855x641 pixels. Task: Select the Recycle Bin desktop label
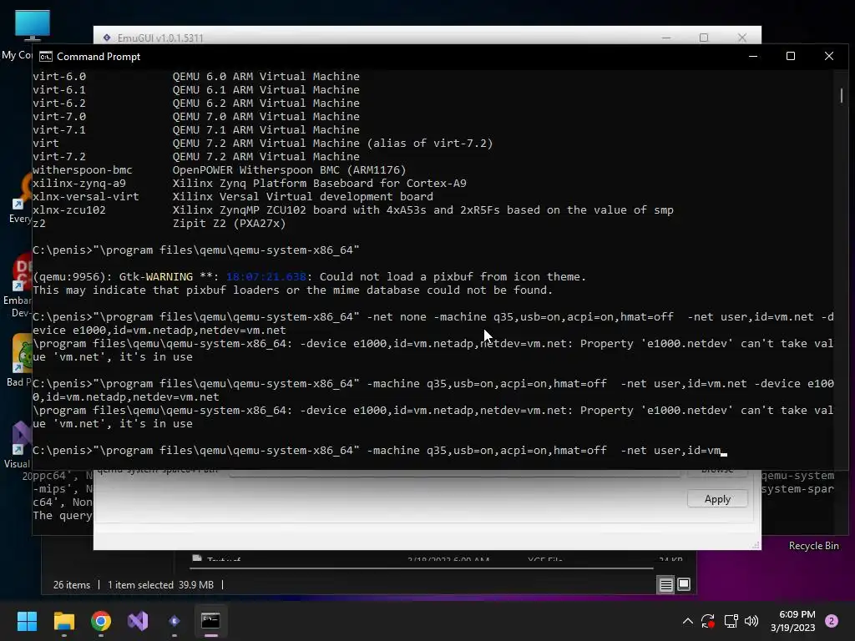tap(813, 546)
